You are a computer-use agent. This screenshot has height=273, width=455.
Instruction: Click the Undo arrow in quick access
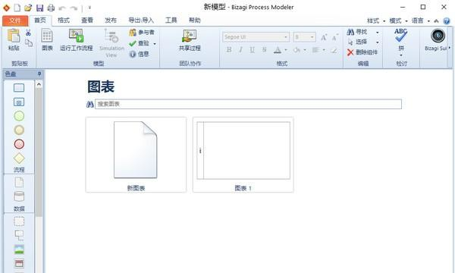62,8
